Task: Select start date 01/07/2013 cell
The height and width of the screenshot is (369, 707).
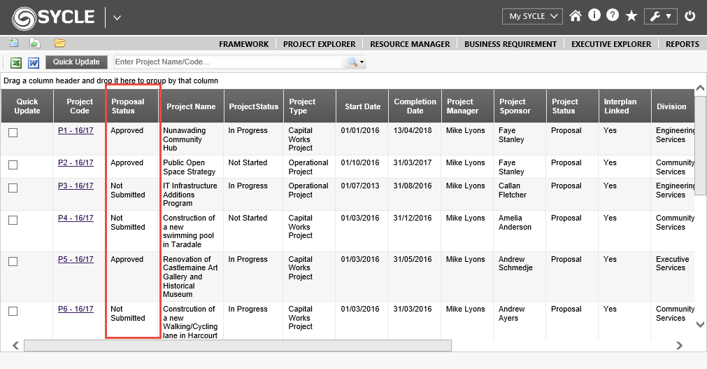Action: click(x=362, y=195)
